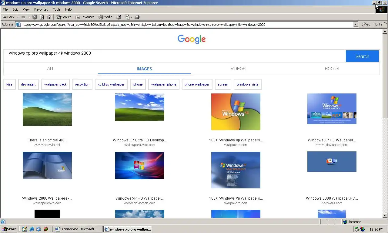Click the vertical scrollbar up arrow
The height and width of the screenshot is (233, 388).
pyautogui.click(x=385, y=31)
